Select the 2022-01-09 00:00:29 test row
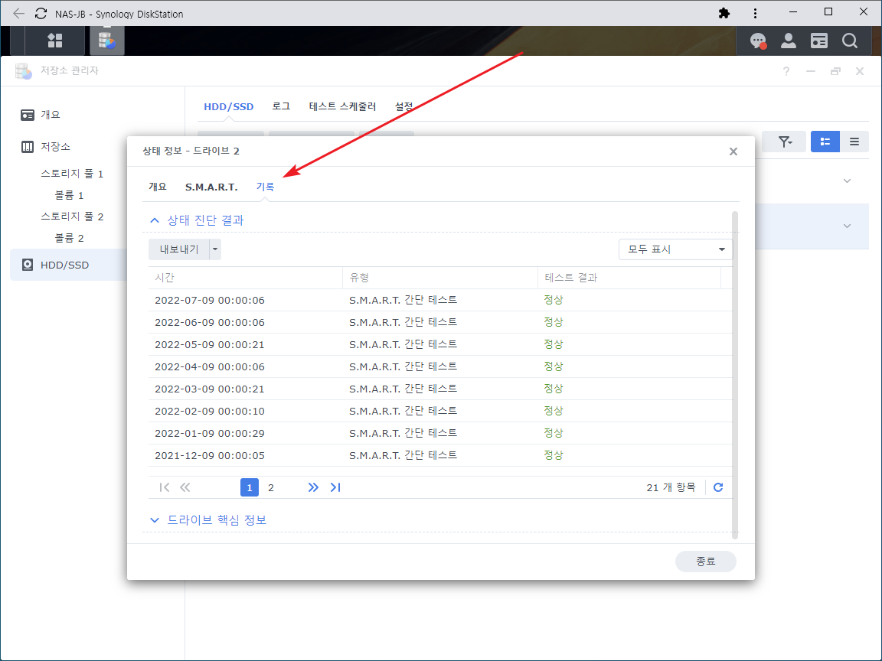Image resolution: width=882 pixels, height=661 pixels. coord(440,433)
